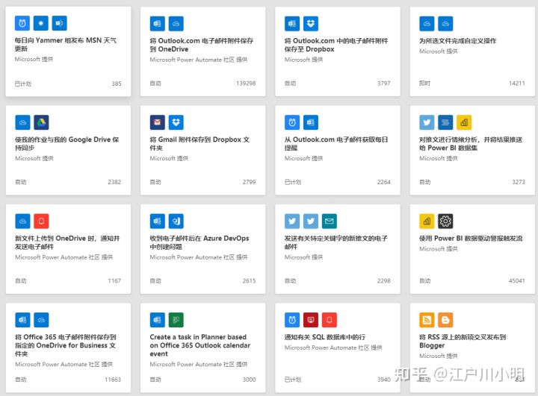Click the Azure DevOps icon in the email issue card
Screen dimensions: 538x396
(x=176, y=221)
